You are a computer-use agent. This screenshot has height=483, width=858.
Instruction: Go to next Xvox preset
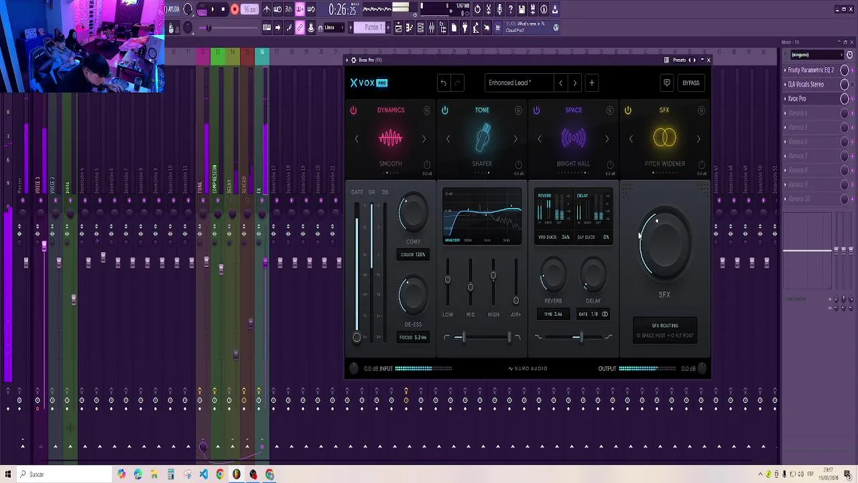(x=574, y=83)
